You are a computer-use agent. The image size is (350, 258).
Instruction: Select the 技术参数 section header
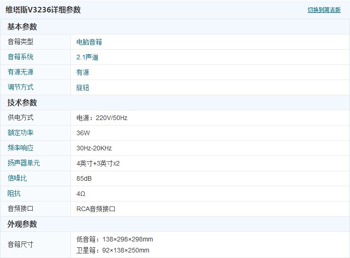[22, 103]
